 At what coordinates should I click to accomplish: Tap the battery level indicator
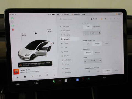[x=51, y=15]
